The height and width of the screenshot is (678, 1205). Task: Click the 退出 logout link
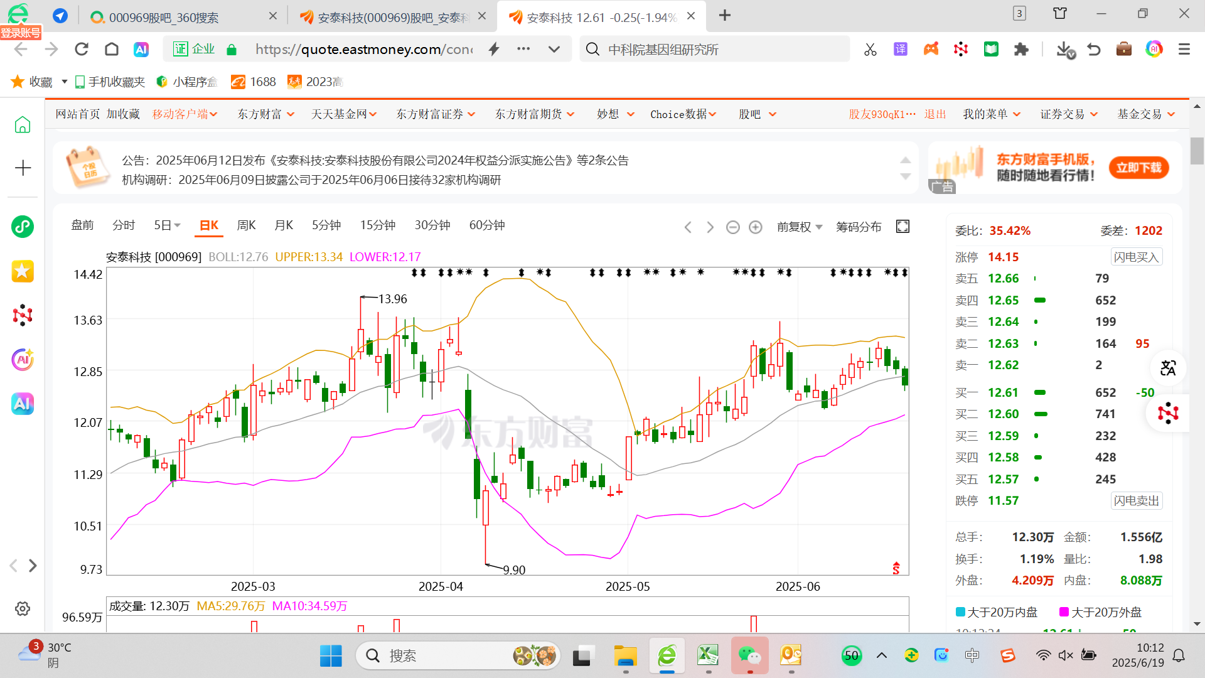935,114
